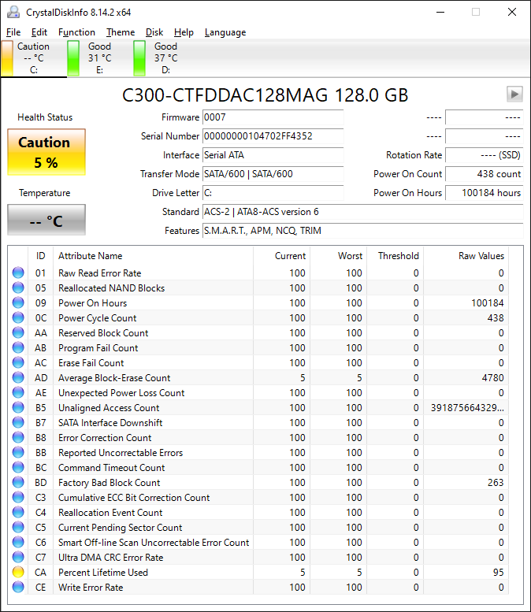Click the blue status icon for Reallocated NAND Blocks
The width and height of the screenshot is (531, 612).
tap(18, 287)
